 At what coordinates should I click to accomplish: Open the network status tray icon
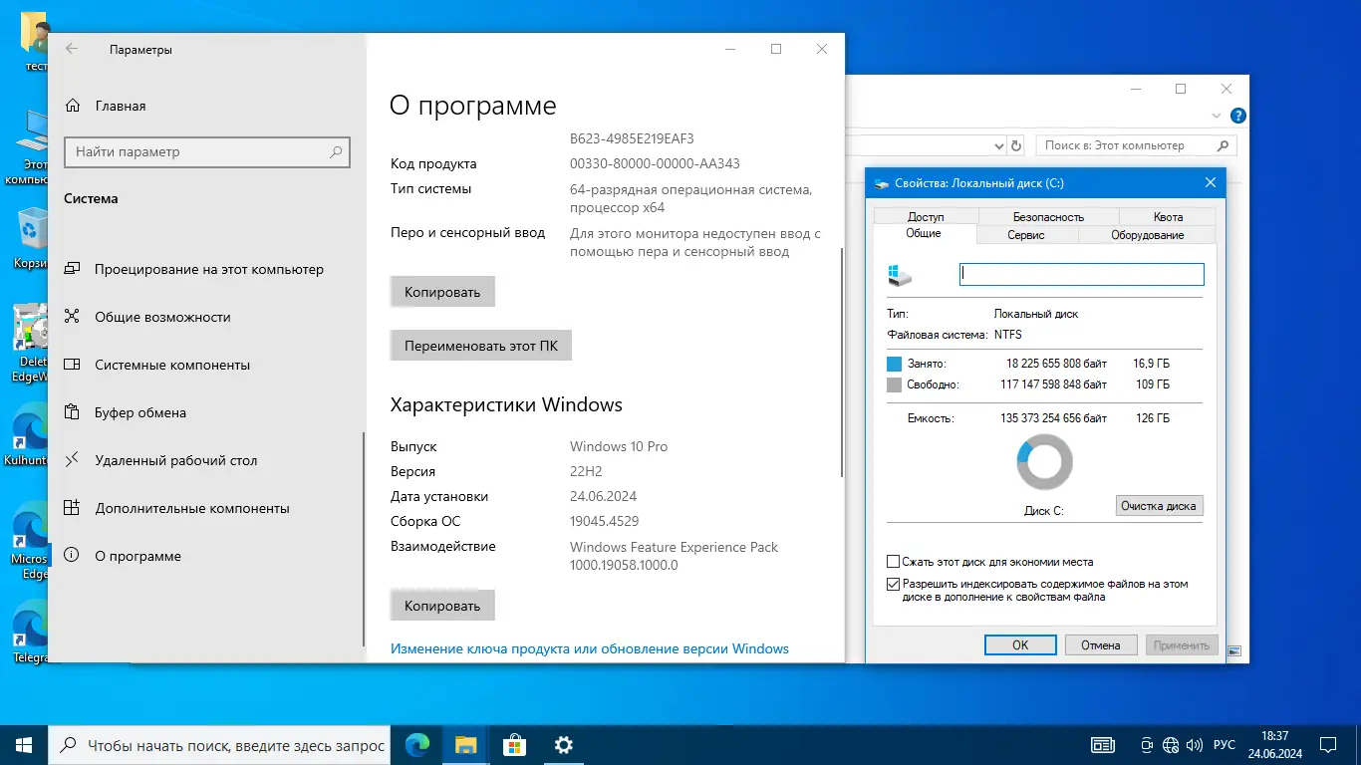tap(1171, 745)
